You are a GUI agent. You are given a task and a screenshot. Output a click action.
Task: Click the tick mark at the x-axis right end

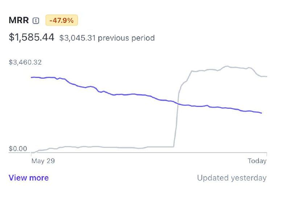pos(266,155)
